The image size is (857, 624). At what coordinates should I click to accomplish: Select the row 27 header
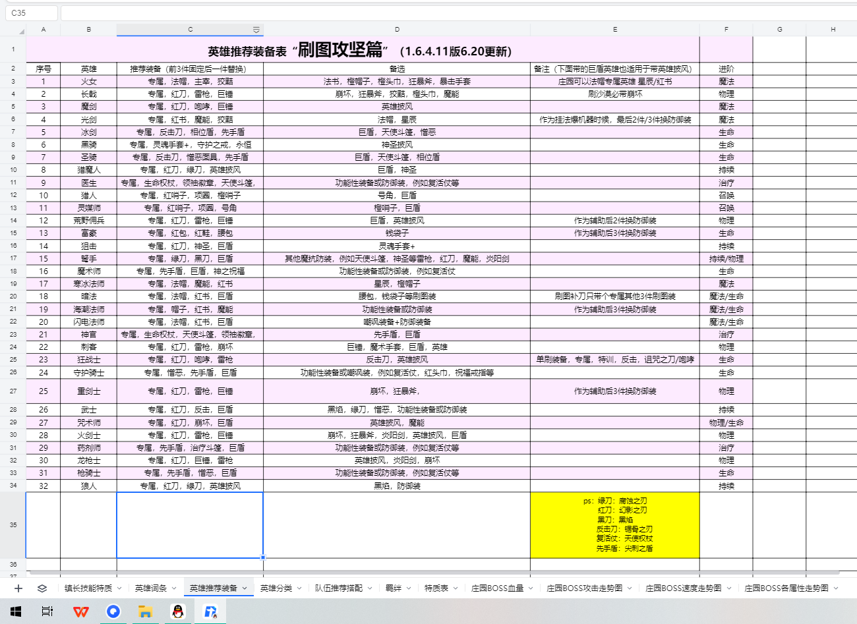pyautogui.click(x=13, y=391)
